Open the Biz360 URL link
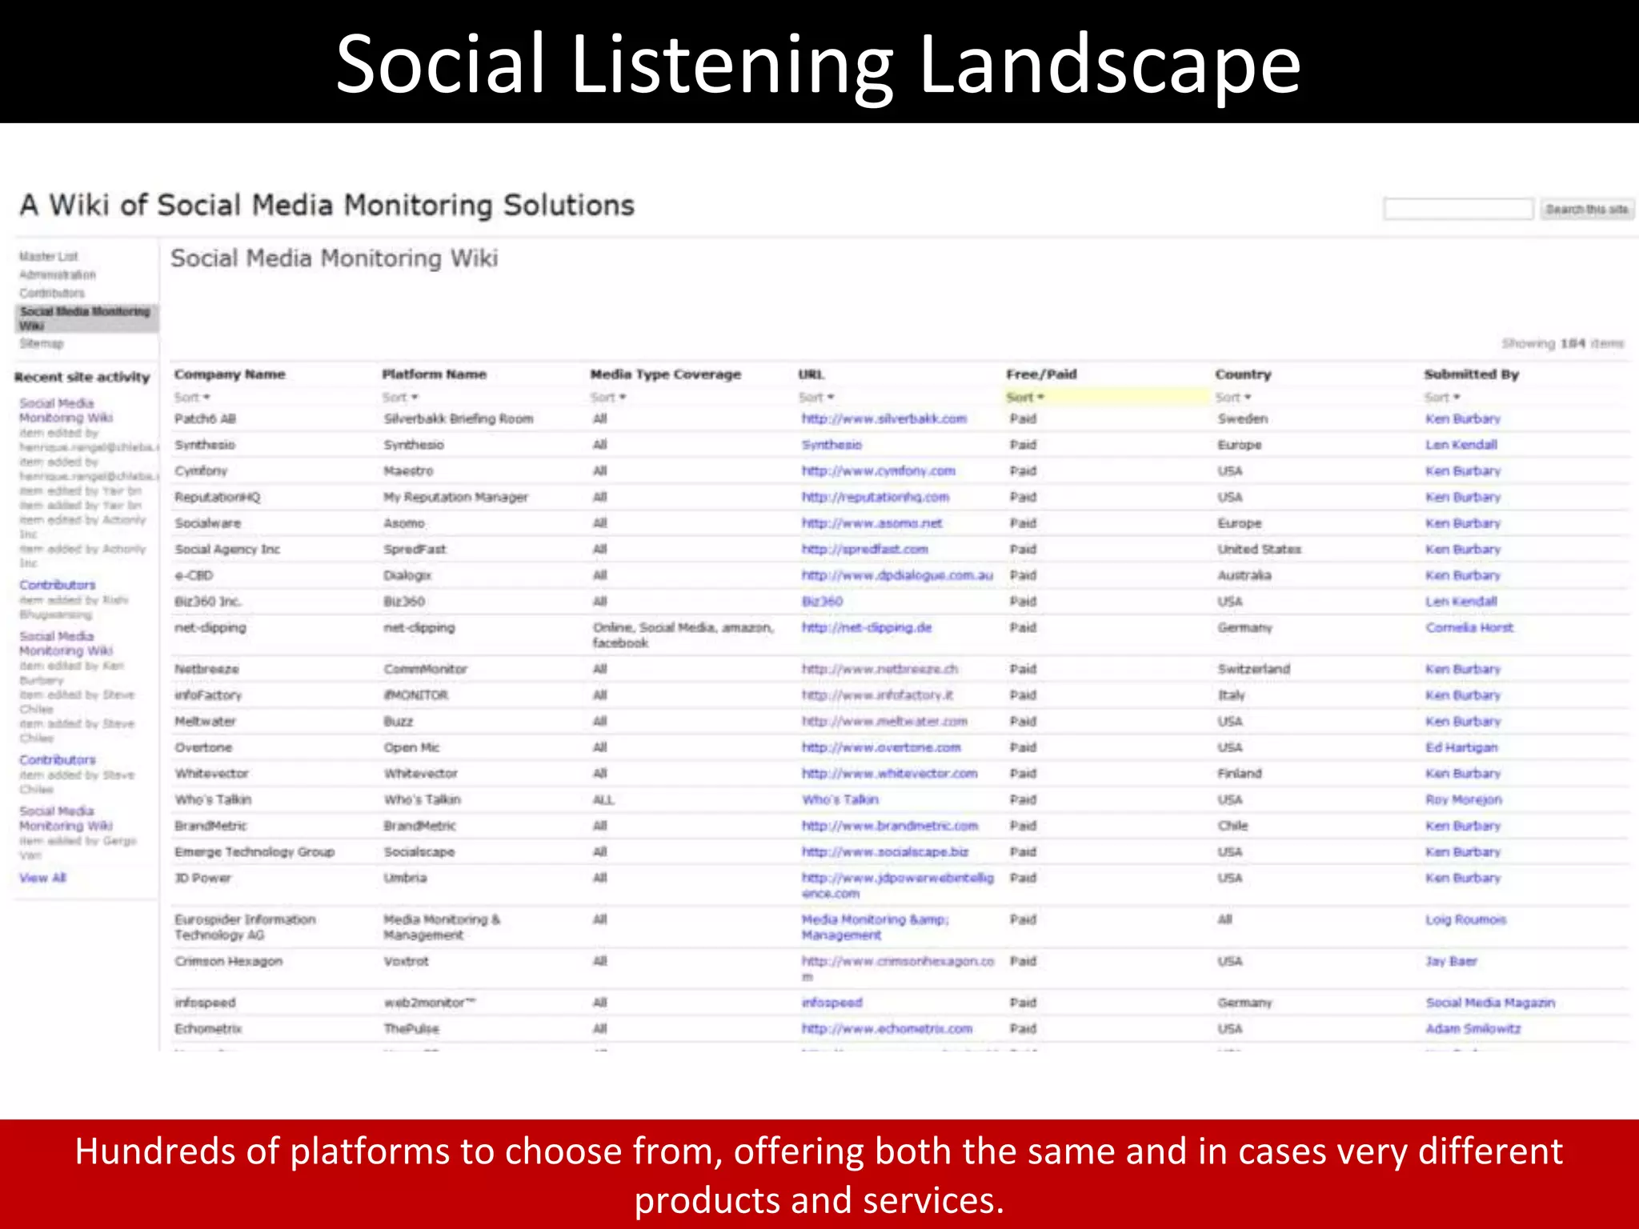 click(x=822, y=601)
